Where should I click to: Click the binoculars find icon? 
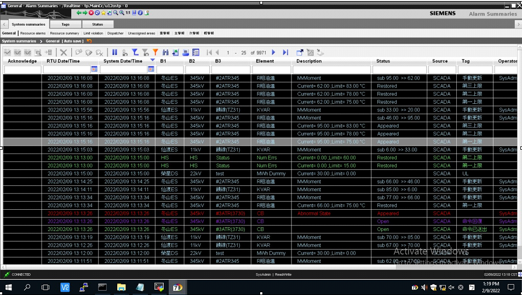(165, 52)
